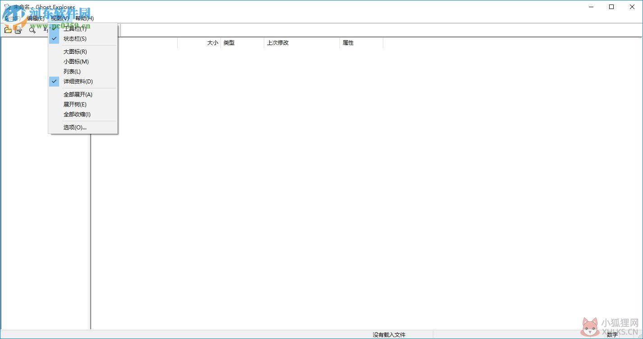This screenshot has height=339, width=643.
Task: Open 选项(O)... options dialog
Action: click(x=83, y=128)
